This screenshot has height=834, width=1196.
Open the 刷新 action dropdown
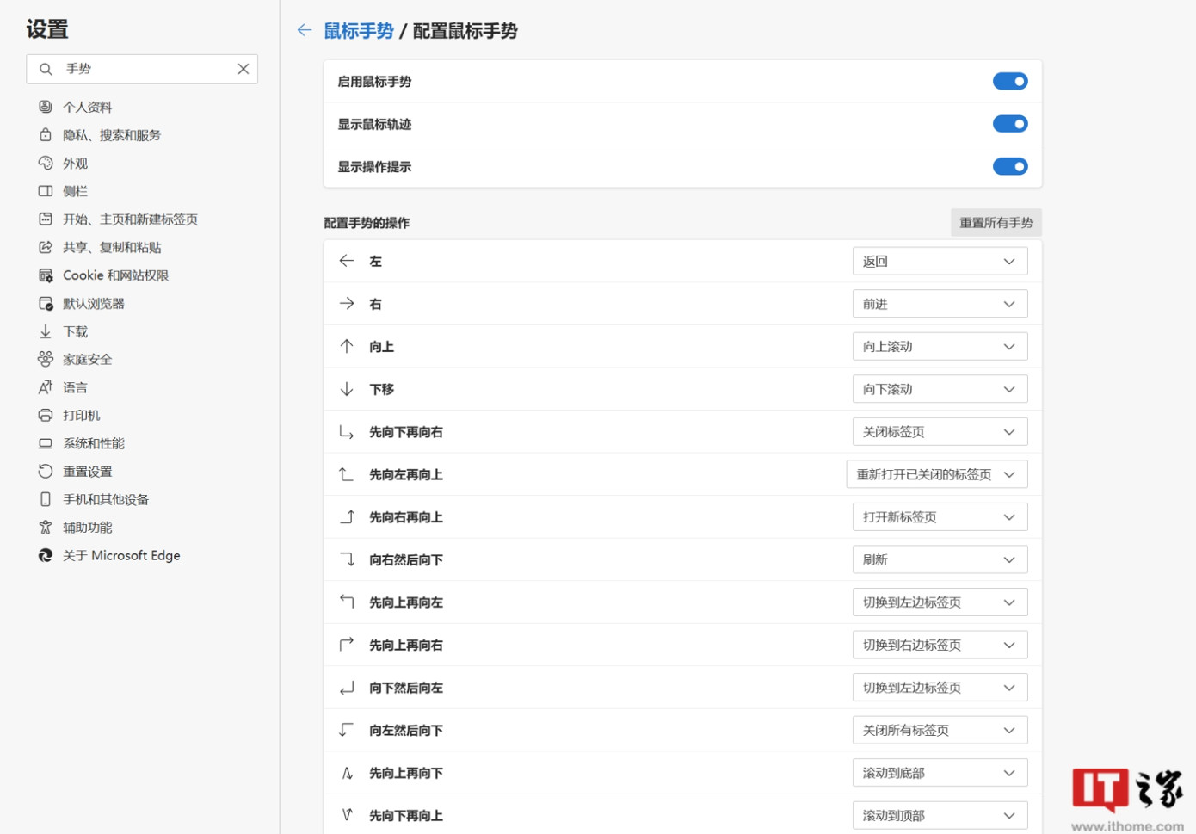940,560
